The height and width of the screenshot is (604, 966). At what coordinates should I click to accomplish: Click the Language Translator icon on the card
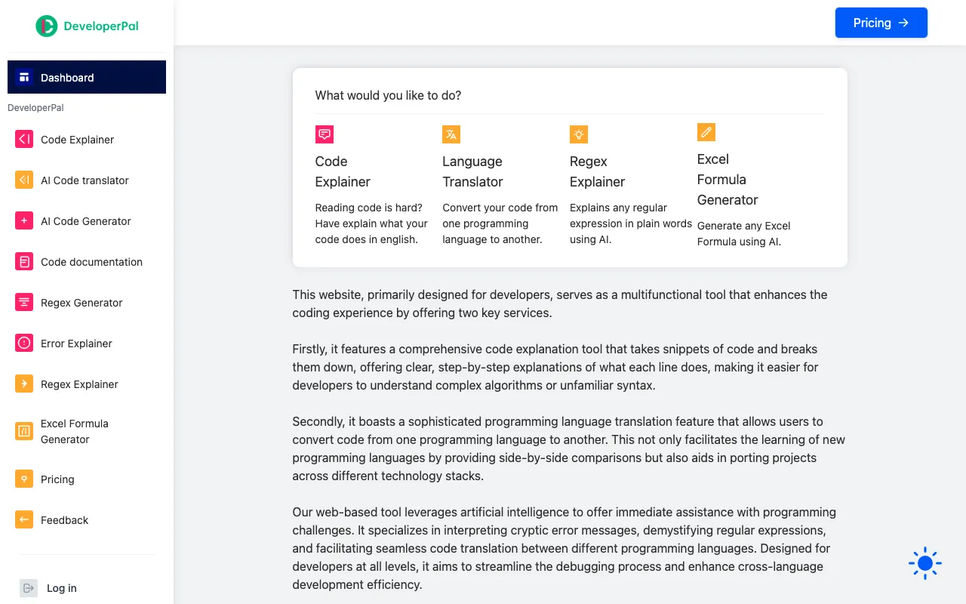coord(451,134)
